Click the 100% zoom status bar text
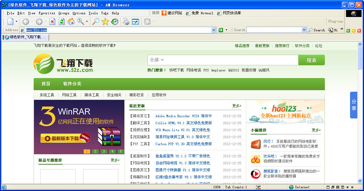The image size is (364, 191). tap(217, 187)
